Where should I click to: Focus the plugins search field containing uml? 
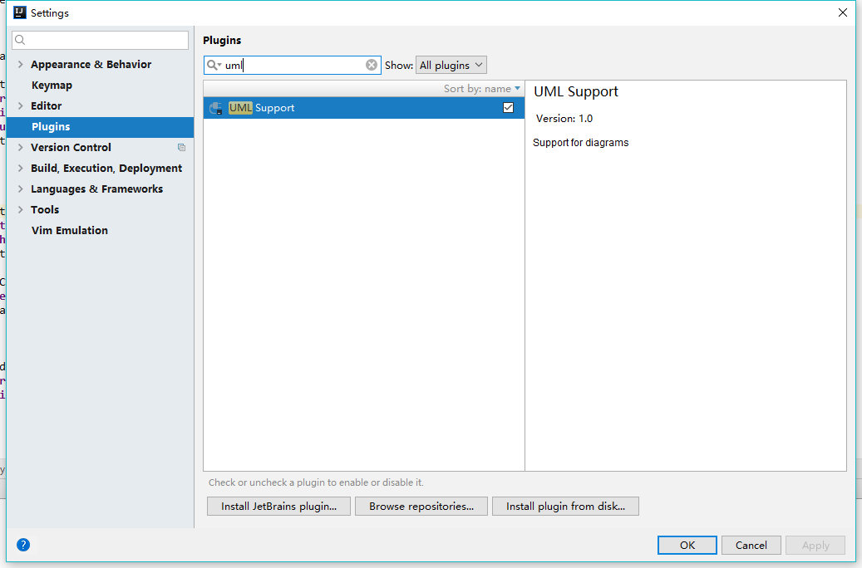tap(292, 65)
